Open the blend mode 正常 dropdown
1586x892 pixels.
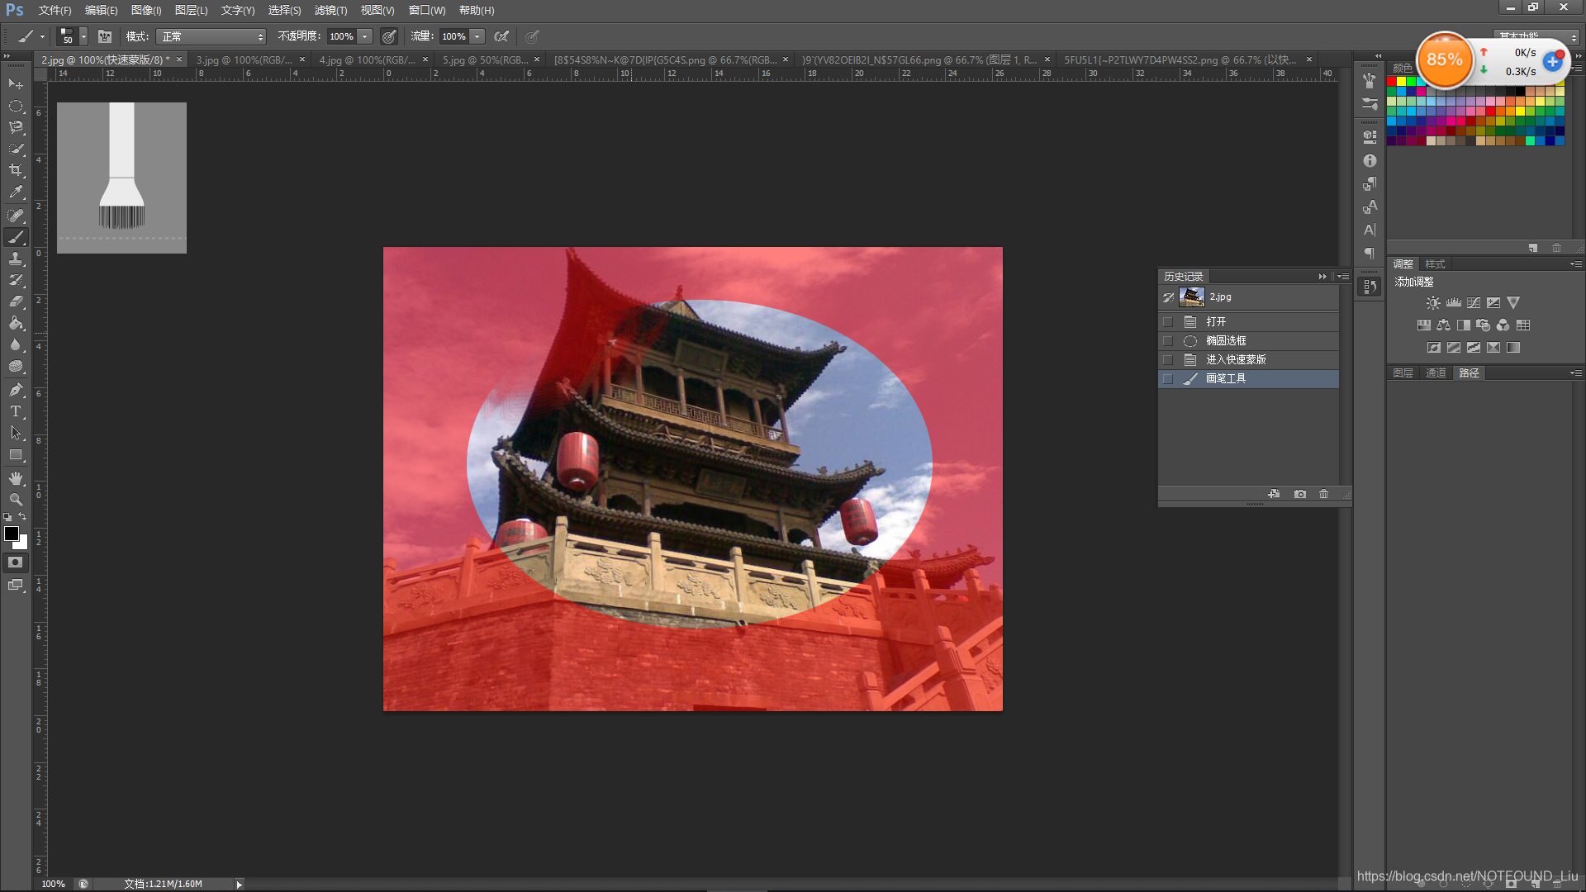point(211,36)
